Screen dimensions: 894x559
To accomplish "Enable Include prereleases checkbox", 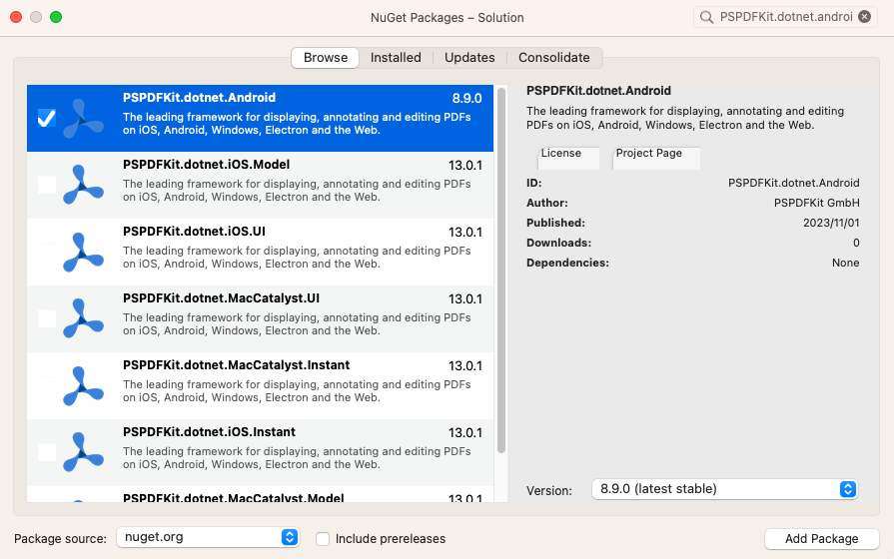I will coord(323,538).
